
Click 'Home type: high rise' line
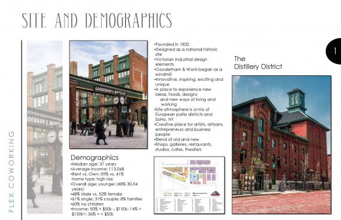pyautogui.click(x=92, y=179)
